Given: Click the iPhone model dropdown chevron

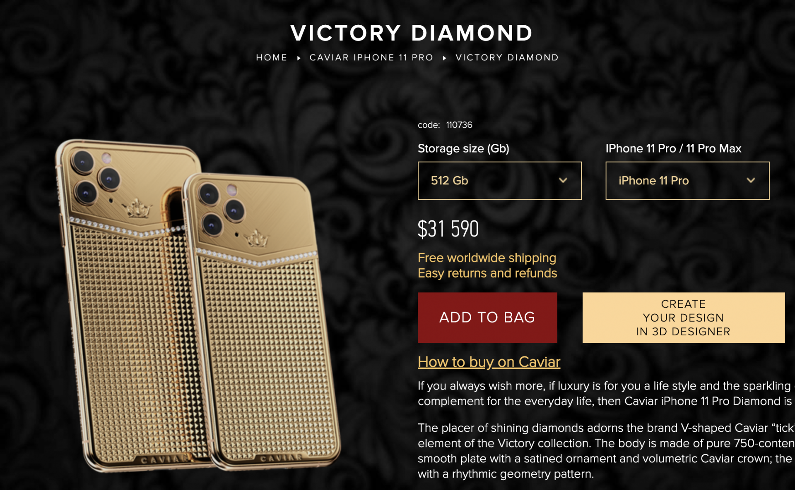Looking at the screenshot, I should tap(751, 180).
